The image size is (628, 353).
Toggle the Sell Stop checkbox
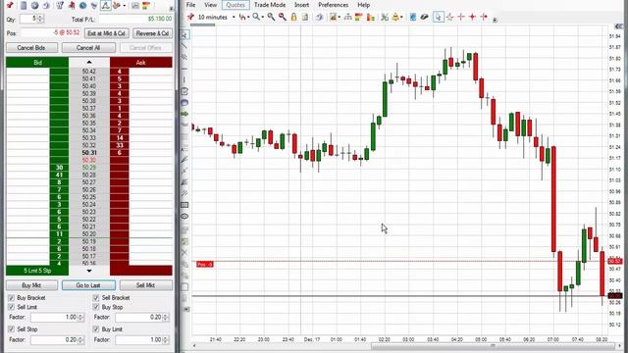click(11, 329)
